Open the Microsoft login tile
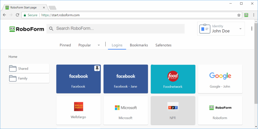Image resolution: width=258 pixels, height=129 pixels. pos(126,110)
